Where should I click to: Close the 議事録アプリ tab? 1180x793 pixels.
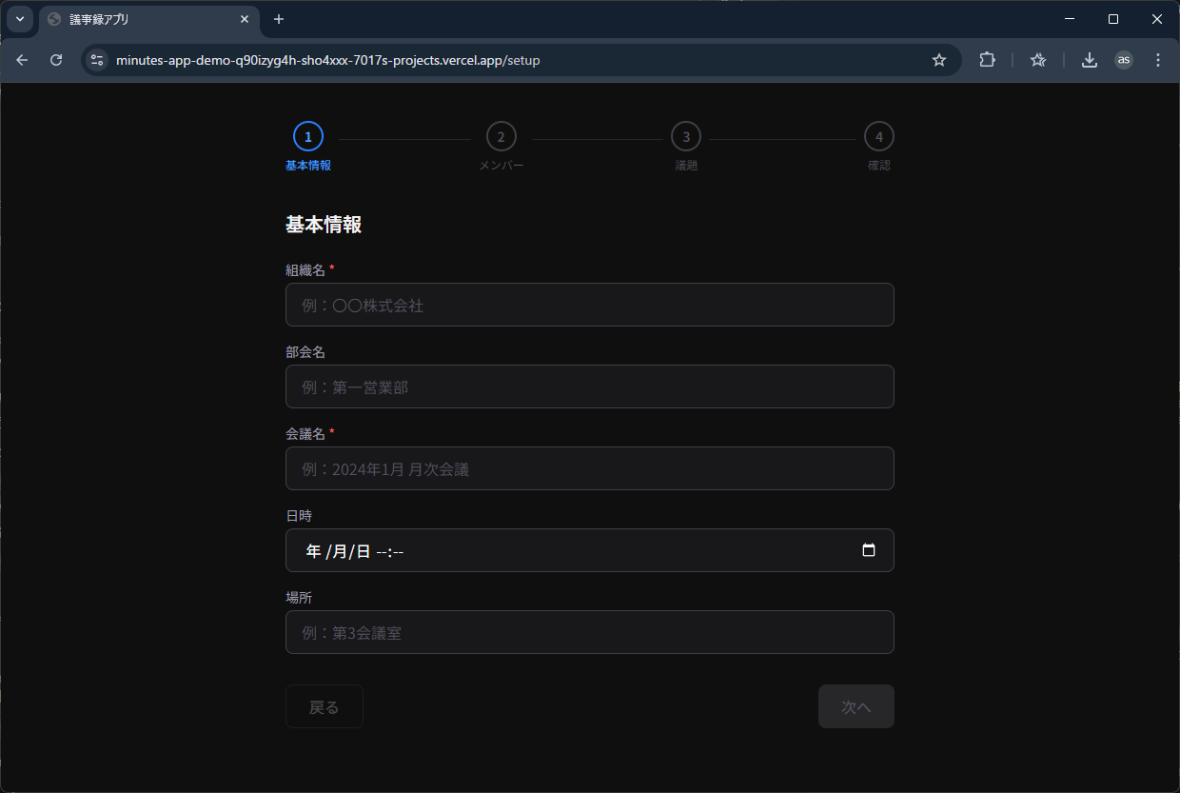[245, 19]
